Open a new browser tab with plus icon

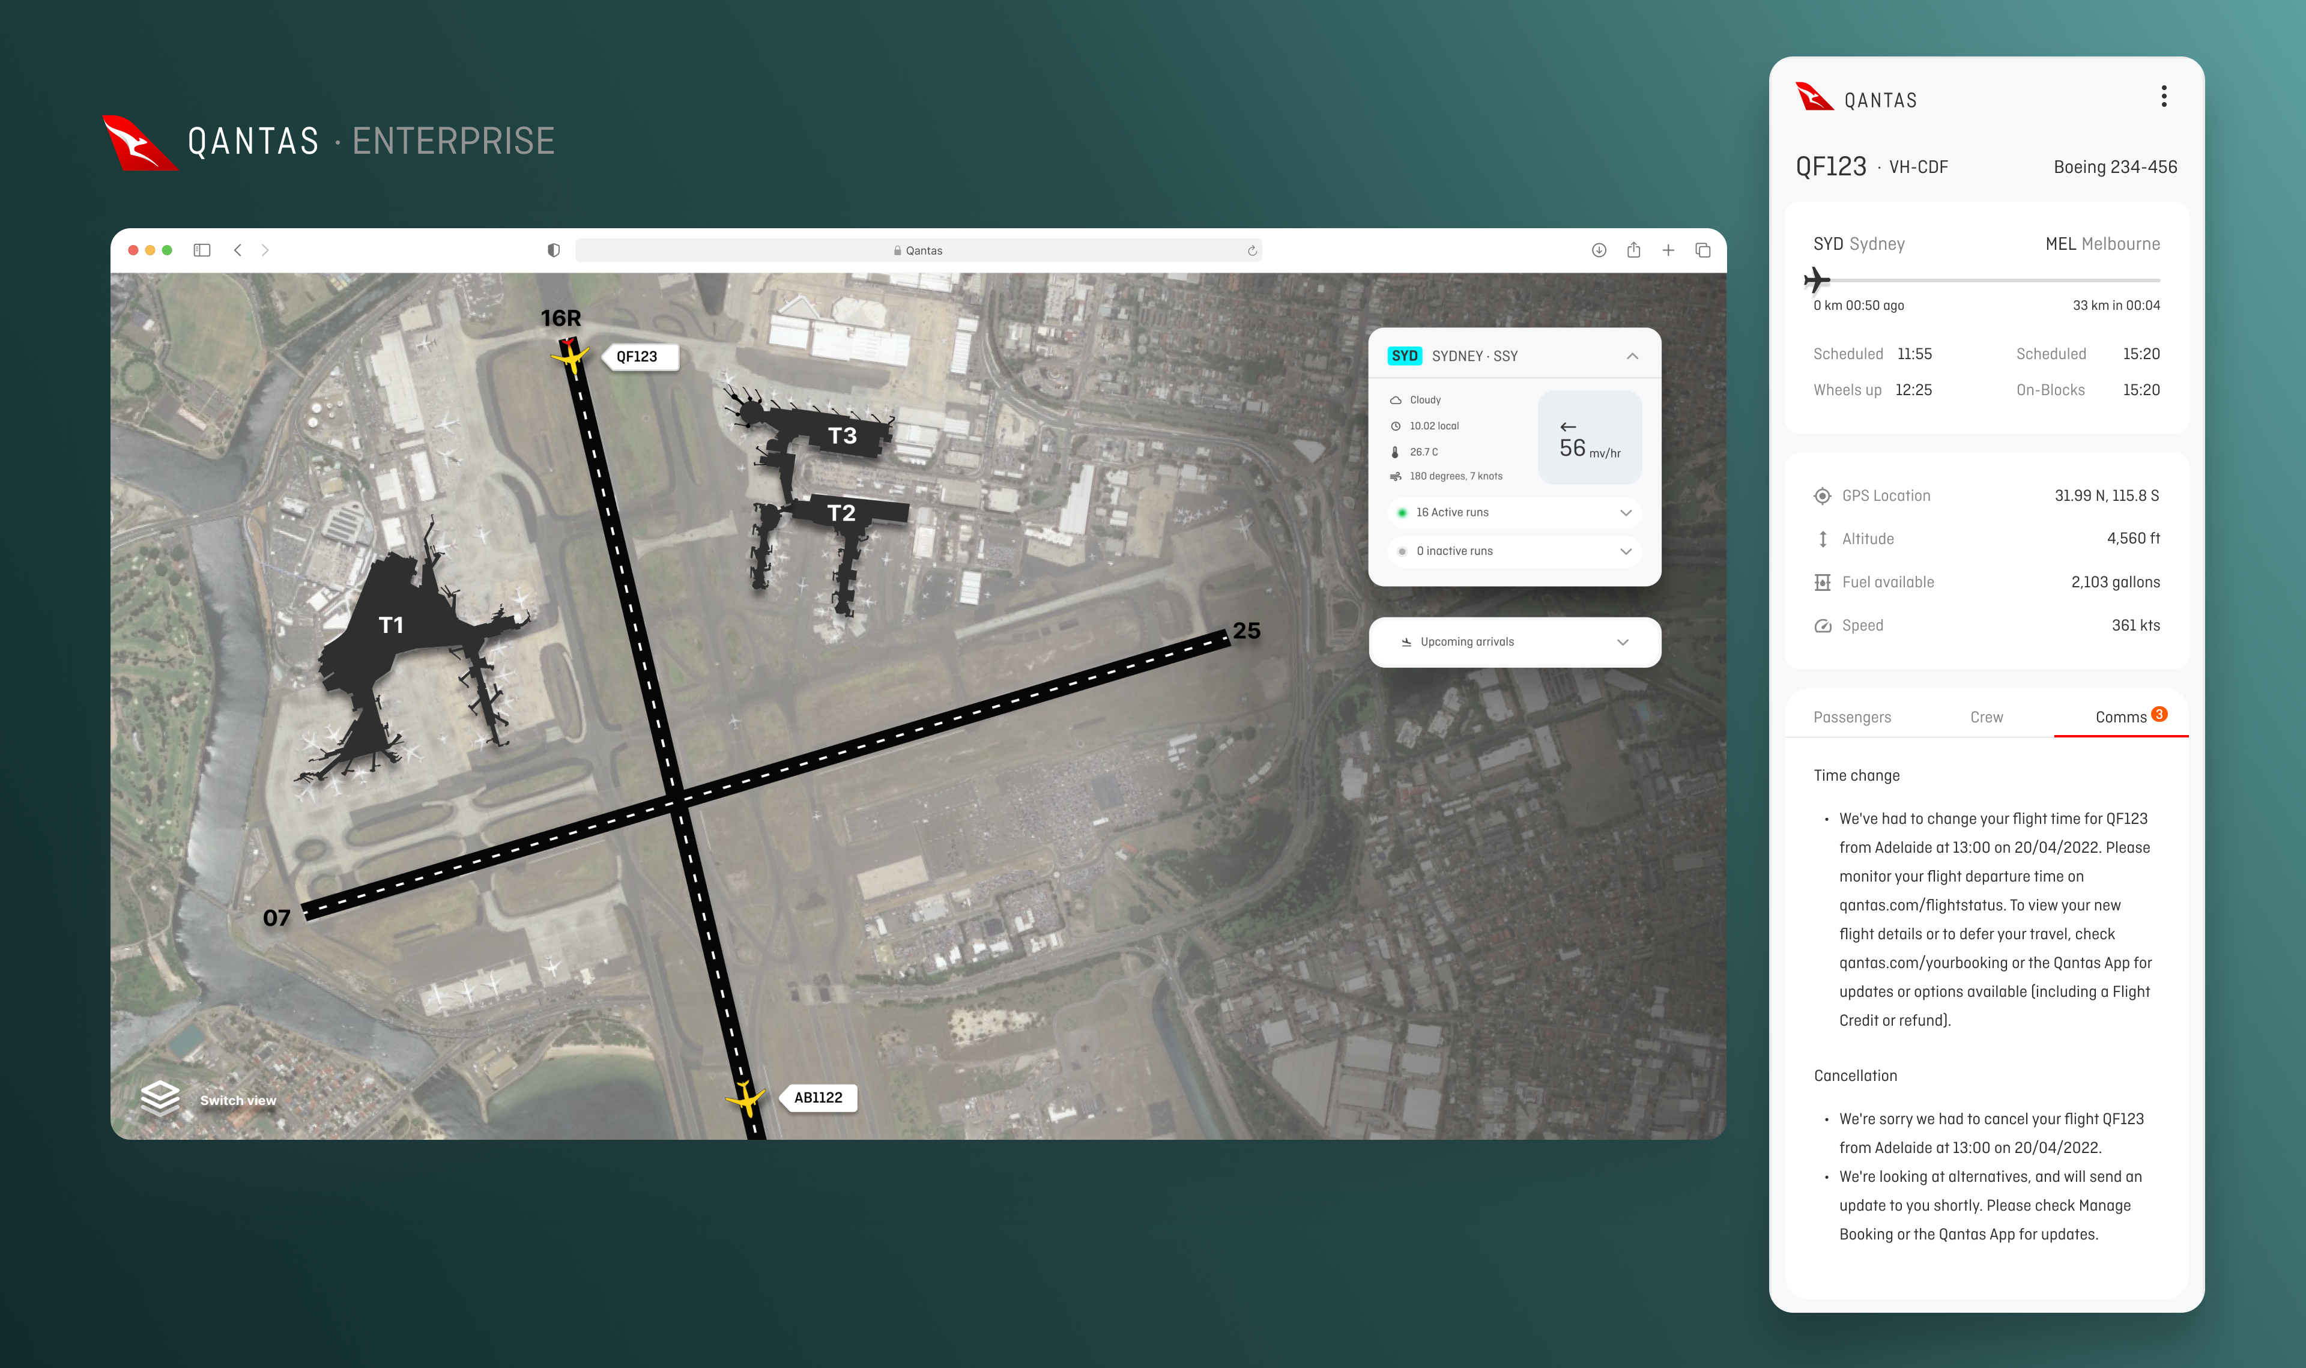click(1668, 250)
